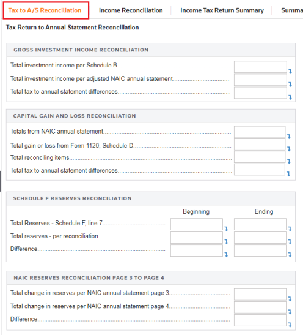
Task: Click Ending drill-down arrow for Total reserves per reconciliation
Action: click(290, 242)
